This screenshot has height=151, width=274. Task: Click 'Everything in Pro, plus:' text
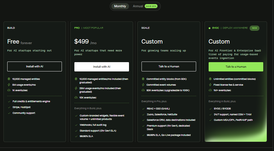[x=154, y=101]
